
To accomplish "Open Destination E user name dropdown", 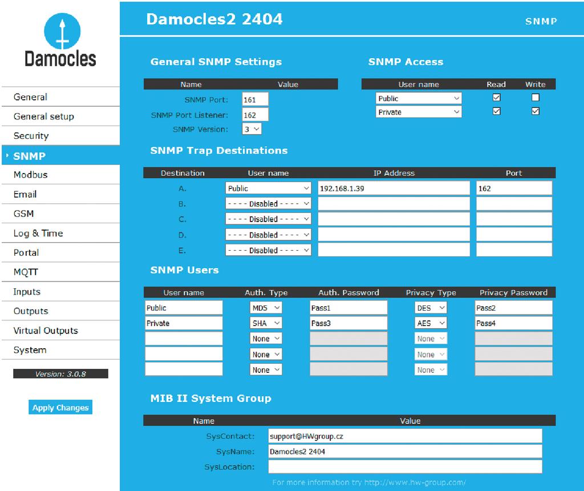I will click(x=268, y=250).
